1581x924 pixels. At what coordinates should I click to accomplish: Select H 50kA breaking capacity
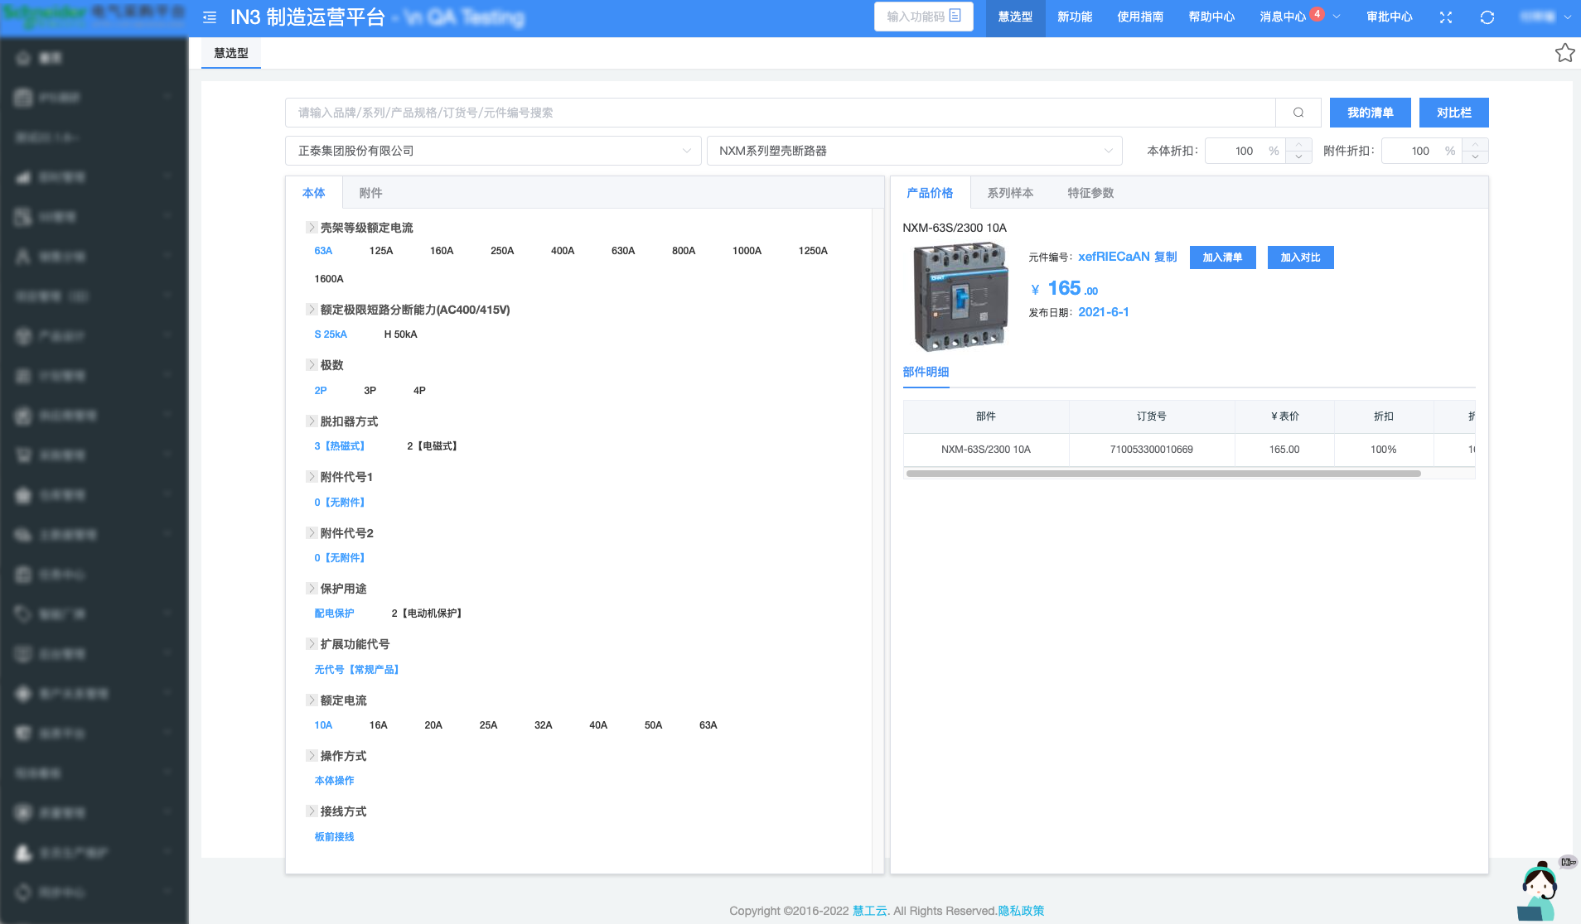point(400,334)
